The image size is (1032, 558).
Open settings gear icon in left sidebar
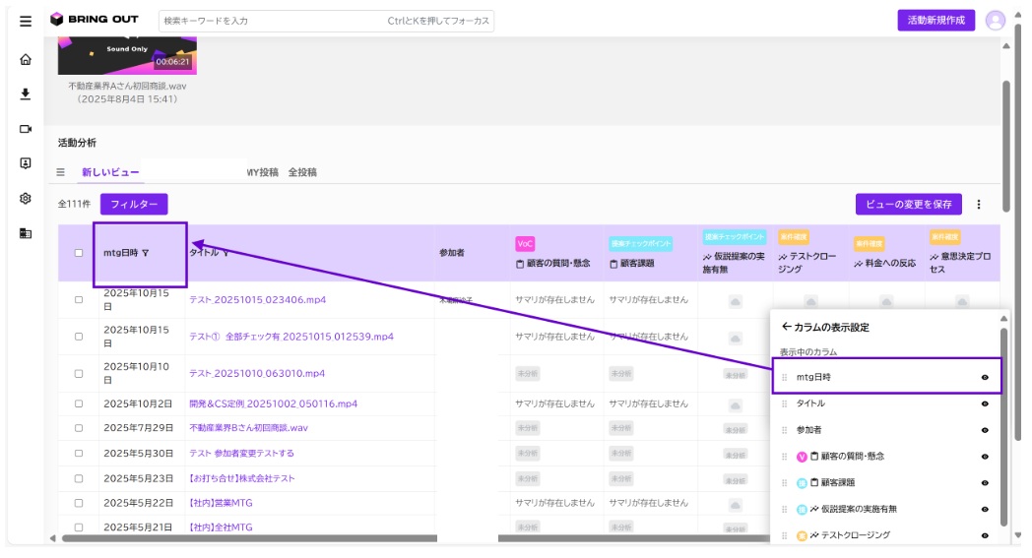[26, 198]
